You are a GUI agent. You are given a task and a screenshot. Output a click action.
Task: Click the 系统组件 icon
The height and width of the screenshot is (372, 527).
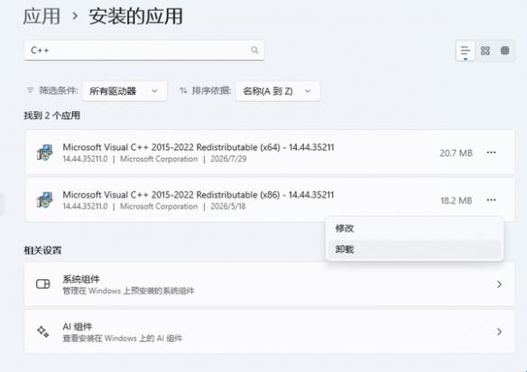click(x=43, y=284)
